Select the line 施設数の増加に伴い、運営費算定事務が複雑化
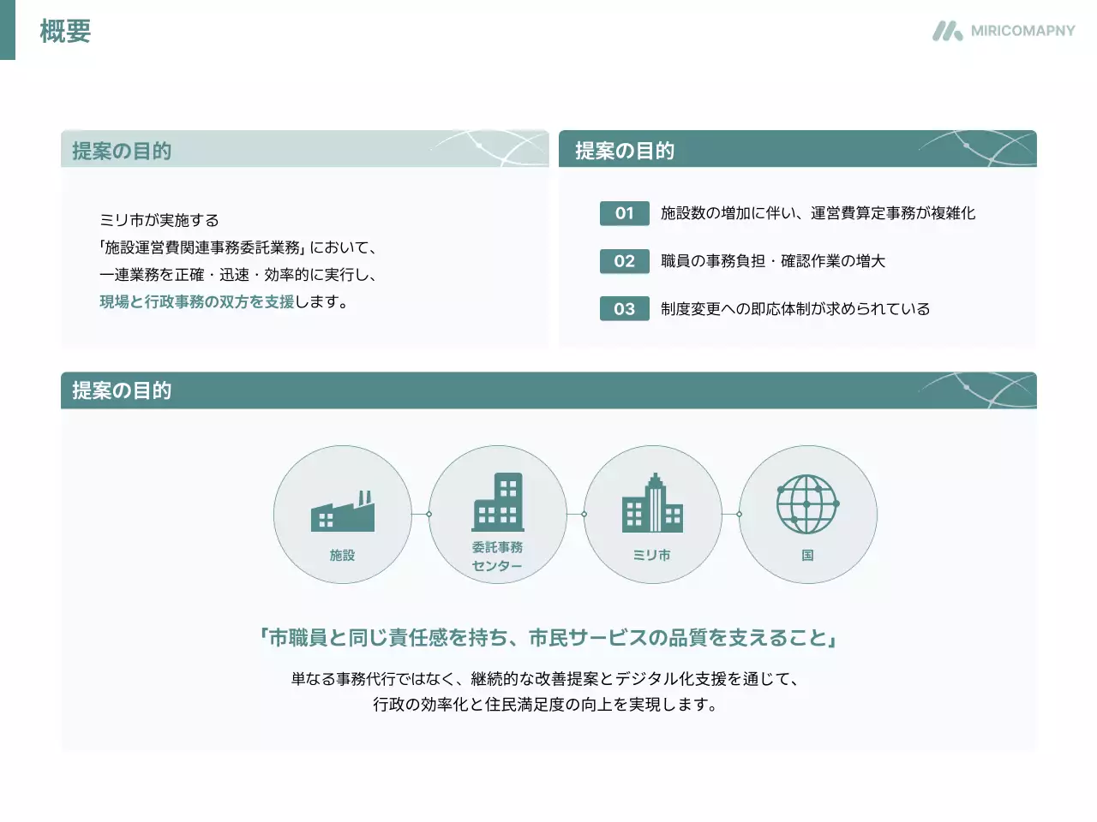Image resolution: width=1097 pixels, height=822 pixels. (x=818, y=213)
